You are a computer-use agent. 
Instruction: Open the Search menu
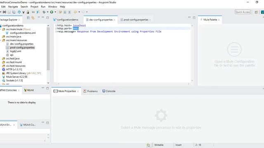point(24,7)
